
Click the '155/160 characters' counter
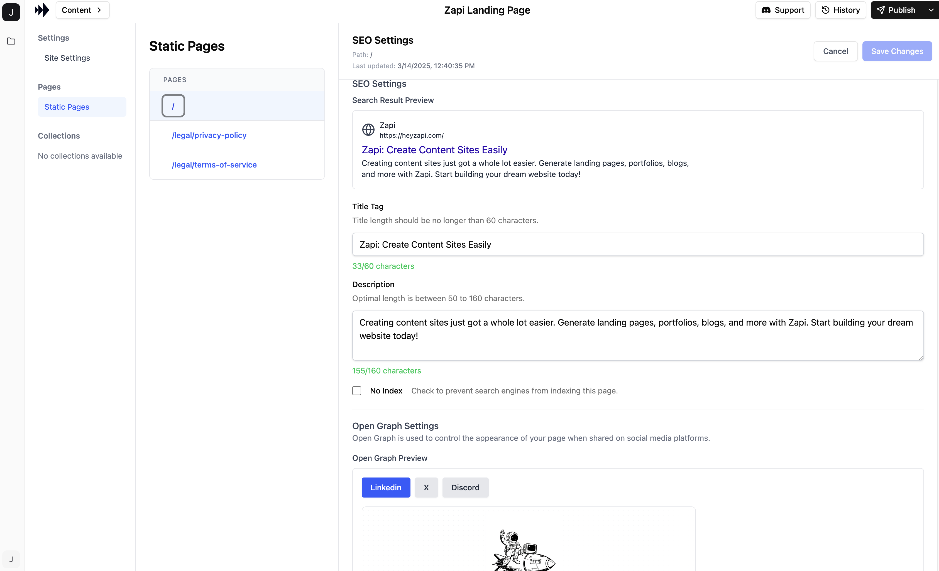[387, 371]
